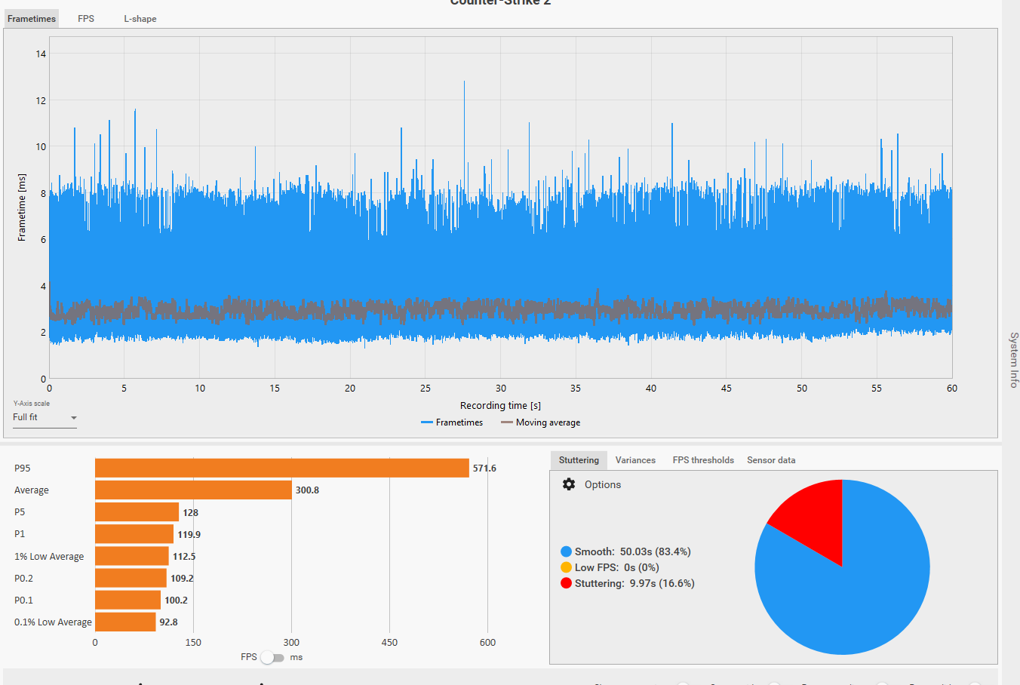Show the FPS thresholds tab

pos(703,460)
